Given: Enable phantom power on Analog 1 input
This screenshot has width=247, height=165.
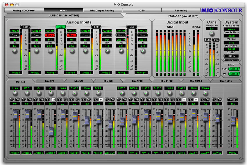Looking at the screenshot, I should coord(15,35).
